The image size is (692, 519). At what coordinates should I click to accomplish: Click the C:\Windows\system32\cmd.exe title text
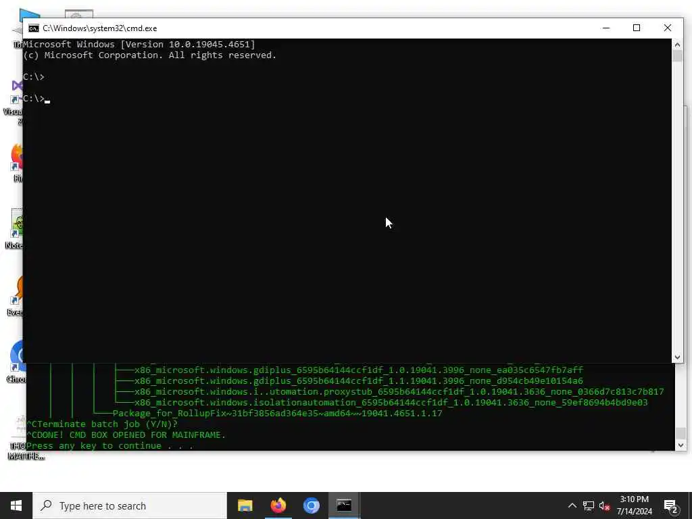[100, 28]
